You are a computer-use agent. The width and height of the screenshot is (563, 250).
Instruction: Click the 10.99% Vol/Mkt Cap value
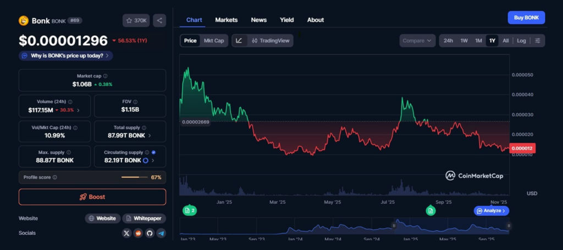pos(54,136)
